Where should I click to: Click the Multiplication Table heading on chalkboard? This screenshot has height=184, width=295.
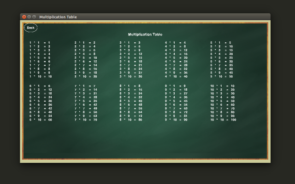(145, 34)
